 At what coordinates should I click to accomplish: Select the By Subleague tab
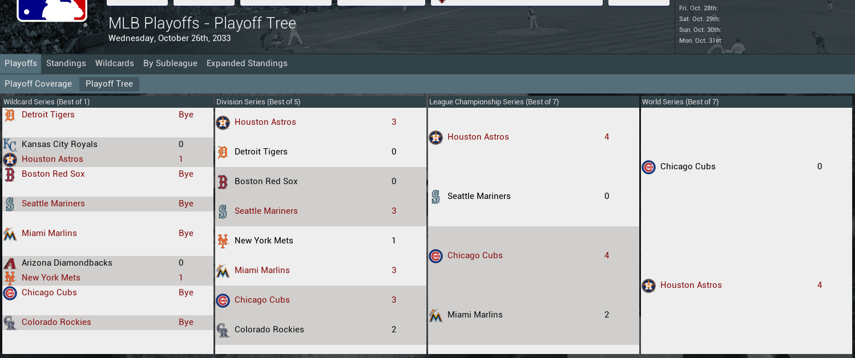click(170, 63)
